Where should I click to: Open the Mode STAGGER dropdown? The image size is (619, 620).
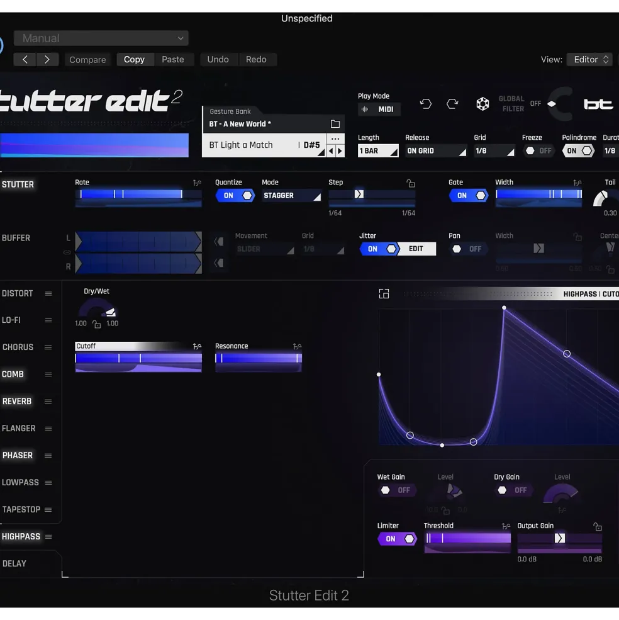pos(291,195)
